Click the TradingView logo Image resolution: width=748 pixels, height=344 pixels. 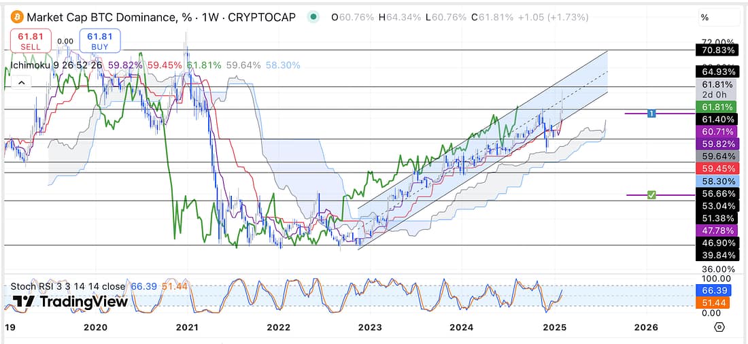pyautogui.click(x=70, y=302)
